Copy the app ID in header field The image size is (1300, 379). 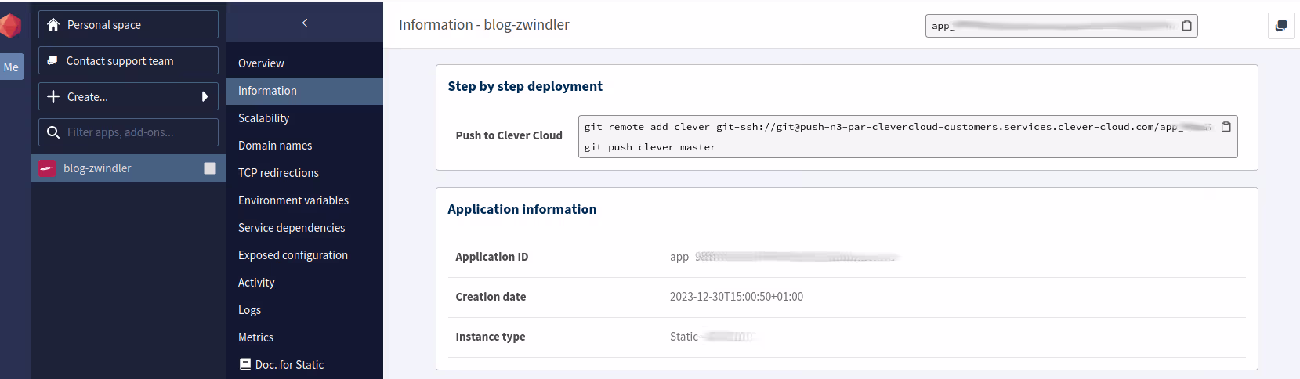[x=1186, y=26]
